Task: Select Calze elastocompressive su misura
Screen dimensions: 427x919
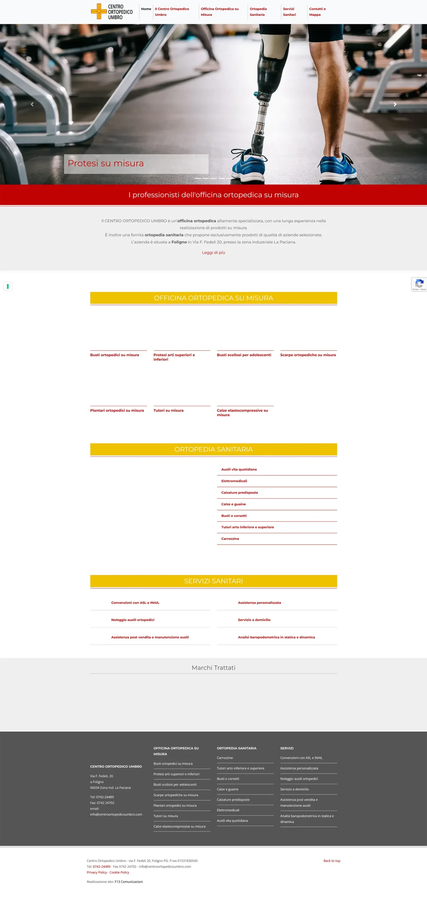Action: tap(242, 412)
